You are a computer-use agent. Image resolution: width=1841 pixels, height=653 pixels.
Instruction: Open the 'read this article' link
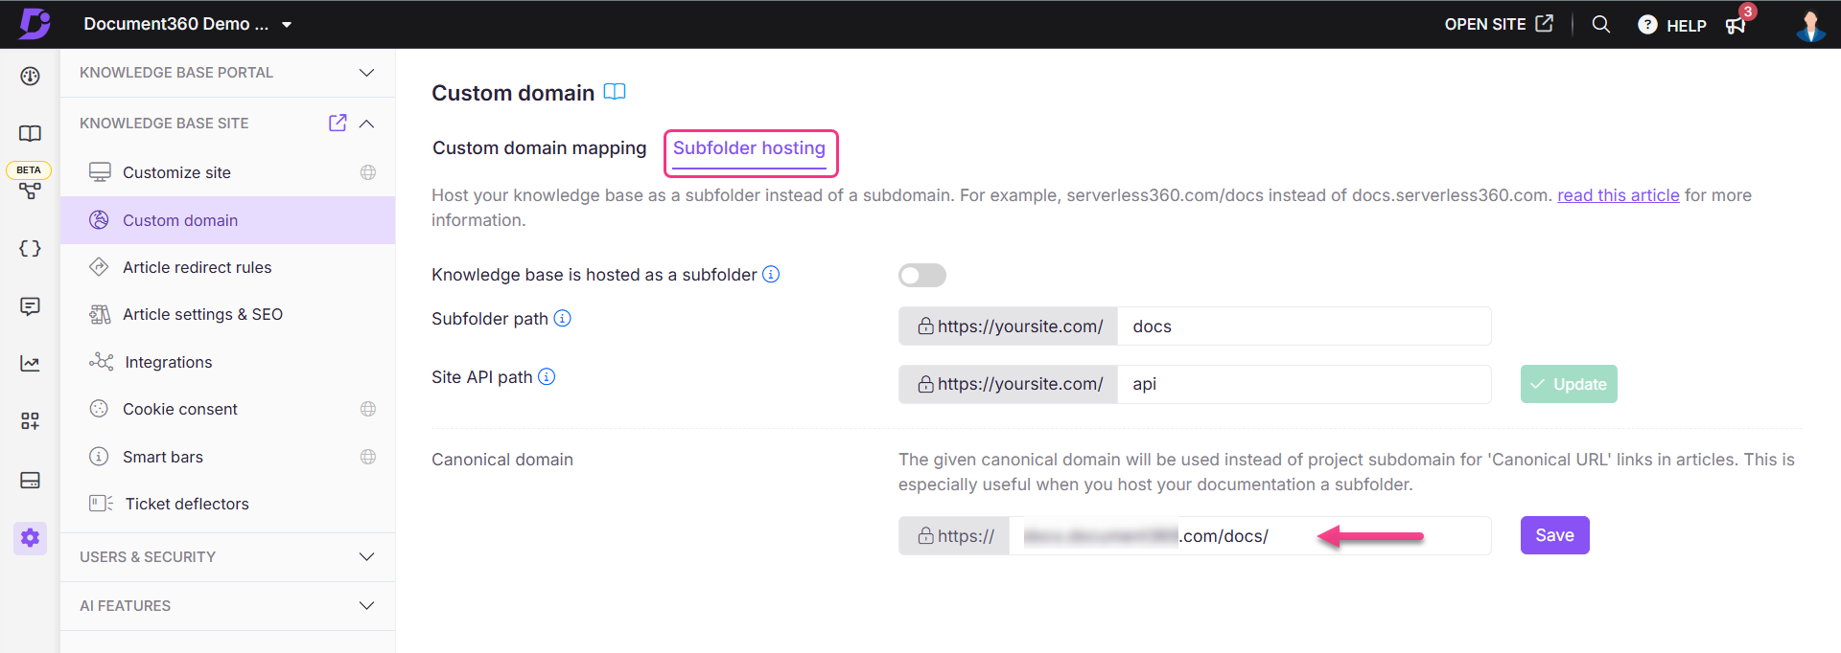(x=1619, y=195)
